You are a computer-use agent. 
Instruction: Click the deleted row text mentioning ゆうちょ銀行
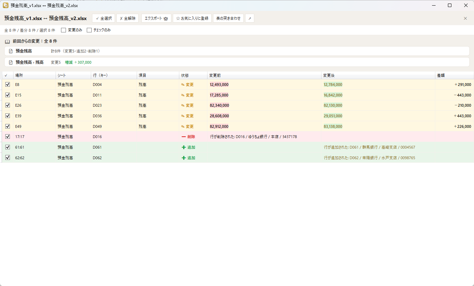point(254,137)
